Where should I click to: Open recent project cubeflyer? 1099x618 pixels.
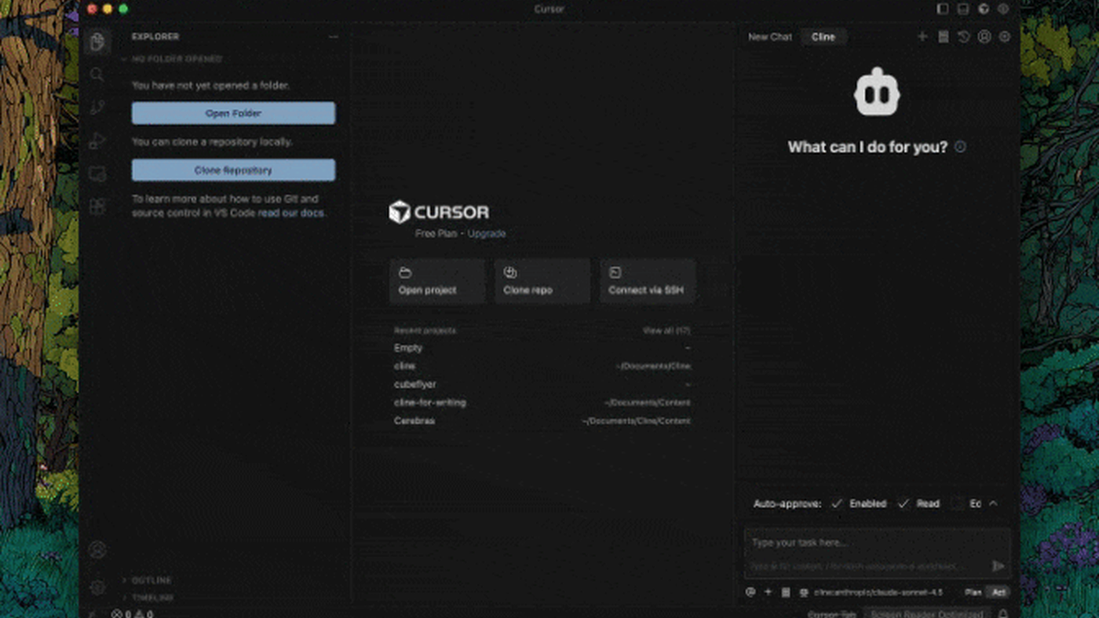[542, 384]
